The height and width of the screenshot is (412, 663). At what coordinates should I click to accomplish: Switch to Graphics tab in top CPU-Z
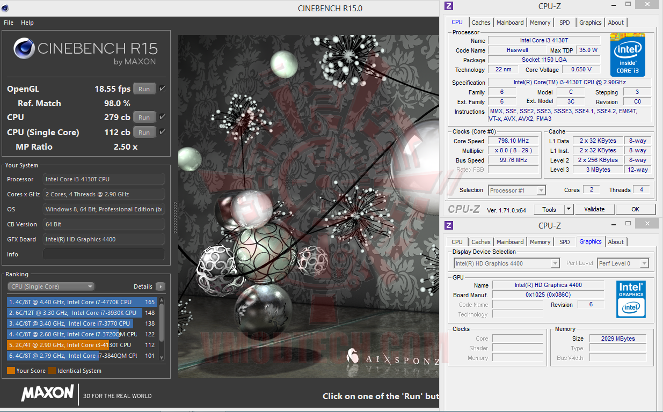tap(591, 23)
